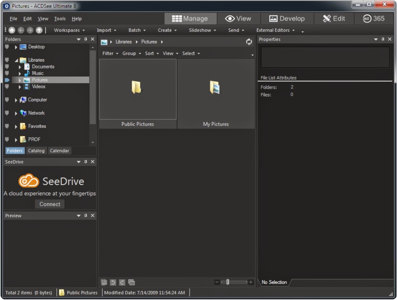
Task: Pin the Properties pane
Action: pyautogui.click(x=383, y=39)
